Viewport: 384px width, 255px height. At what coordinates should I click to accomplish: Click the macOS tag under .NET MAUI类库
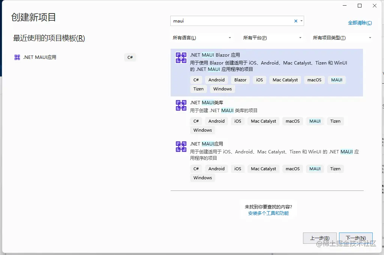coord(292,121)
